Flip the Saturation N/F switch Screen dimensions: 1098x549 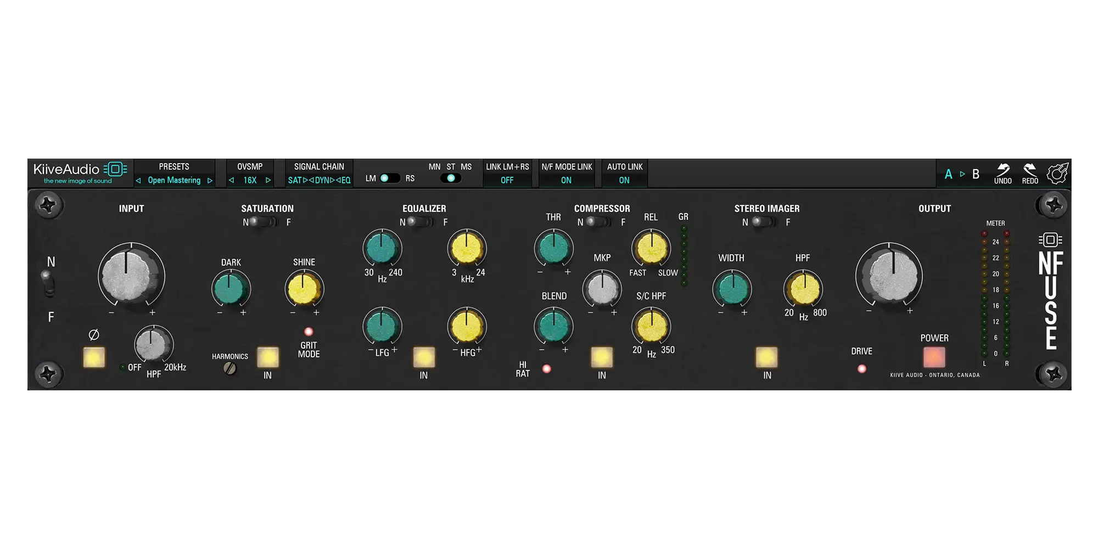[x=263, y=222]
